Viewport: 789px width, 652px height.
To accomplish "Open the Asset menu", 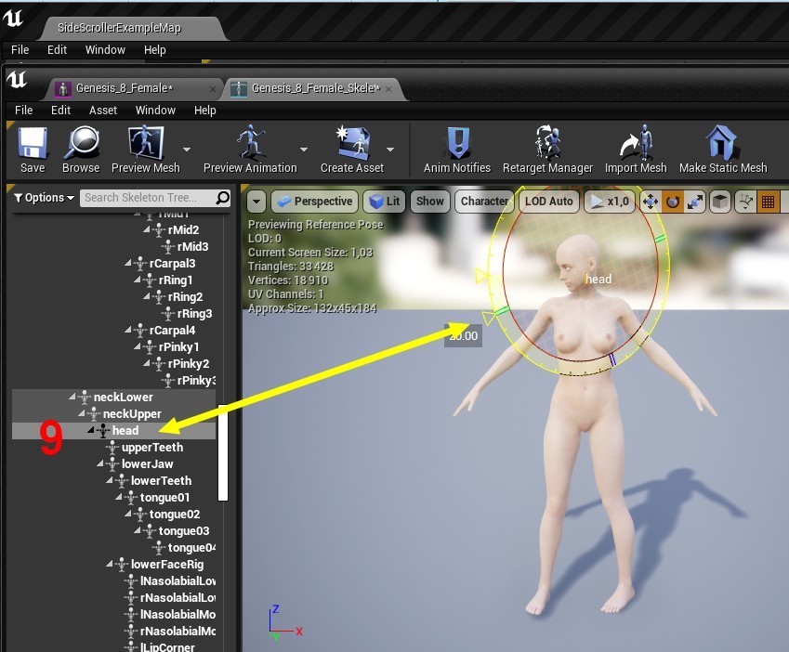I will click(x=103, y=111).
